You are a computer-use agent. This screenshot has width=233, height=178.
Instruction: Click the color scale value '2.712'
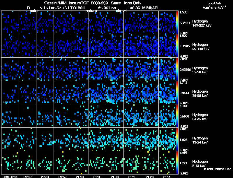click(x=183, y=82)
